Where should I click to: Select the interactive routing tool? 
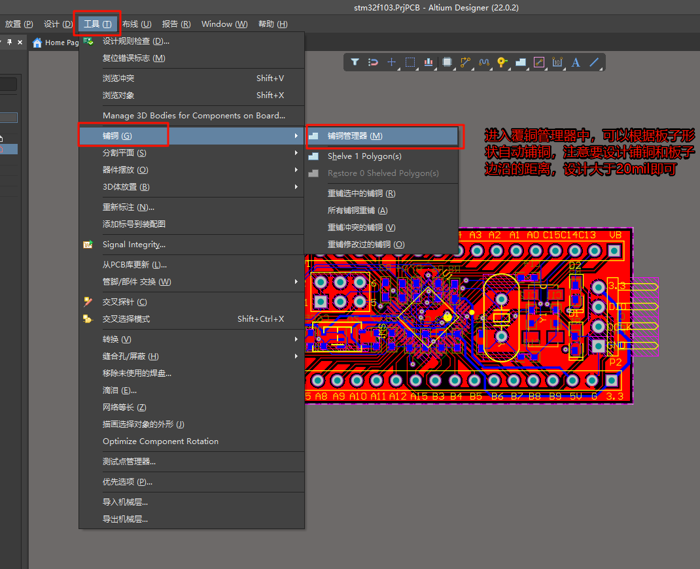click(x=466, y=62)
